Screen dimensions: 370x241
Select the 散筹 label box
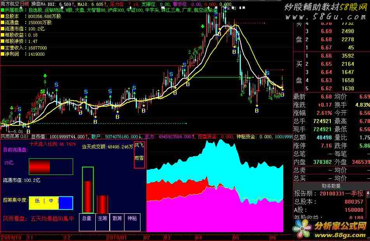point(116,219)
